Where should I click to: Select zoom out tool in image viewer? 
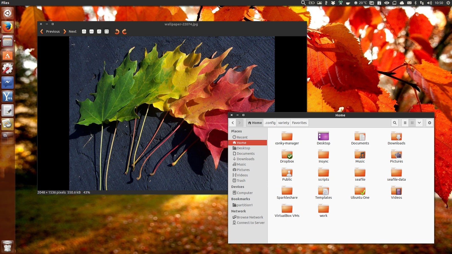point(91,31)
